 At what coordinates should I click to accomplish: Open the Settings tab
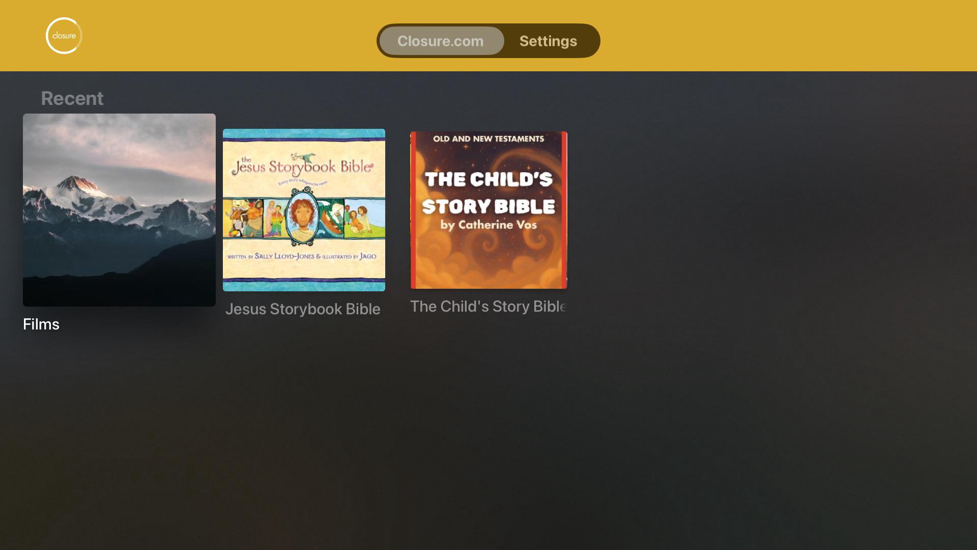point(548,41)
